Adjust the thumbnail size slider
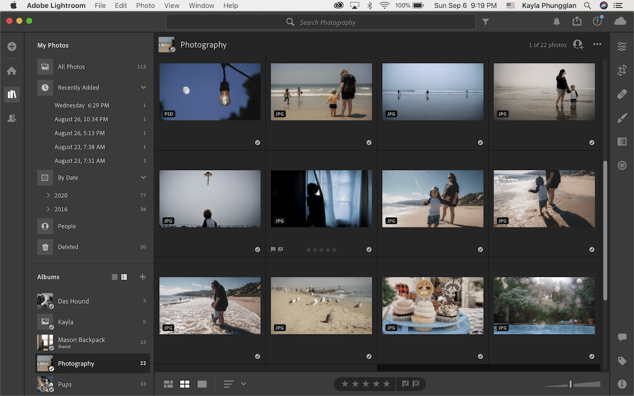634x396 pixels. tap(571, 385)
